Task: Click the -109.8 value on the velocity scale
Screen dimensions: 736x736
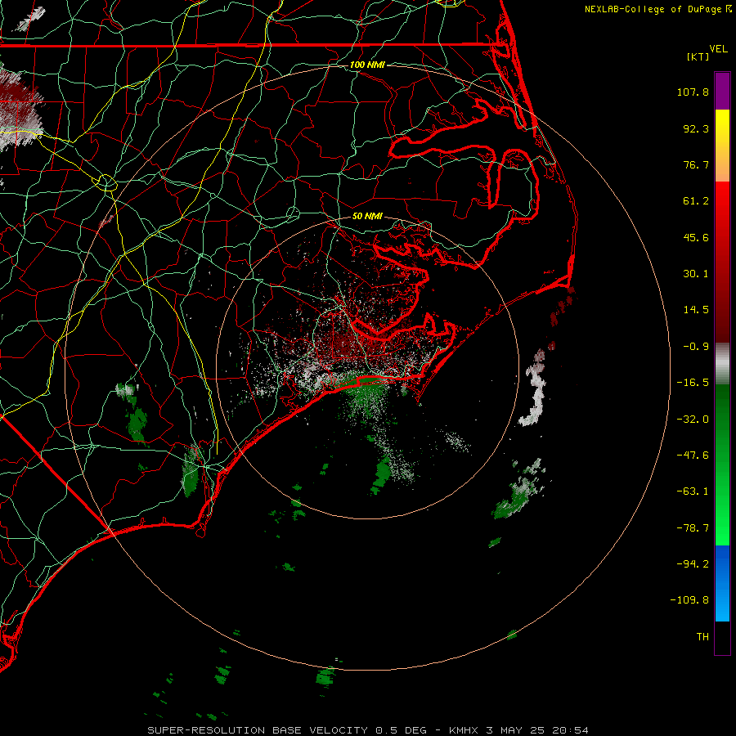Action: (x=689, y=600)
